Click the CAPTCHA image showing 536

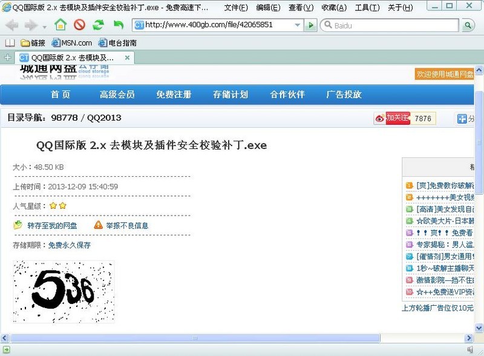(x=64, y=291)
